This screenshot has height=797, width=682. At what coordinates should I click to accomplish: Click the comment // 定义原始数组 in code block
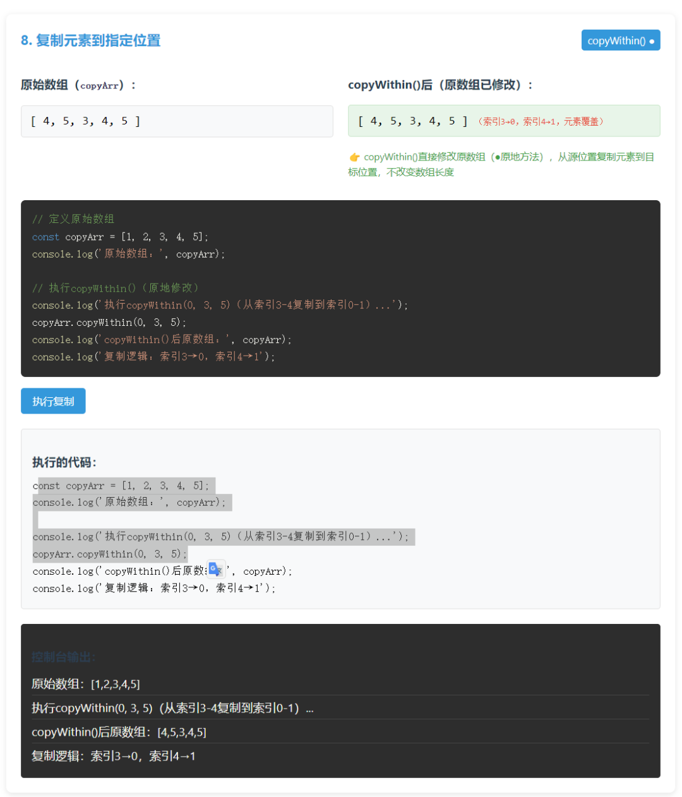(x=73, y=219)
